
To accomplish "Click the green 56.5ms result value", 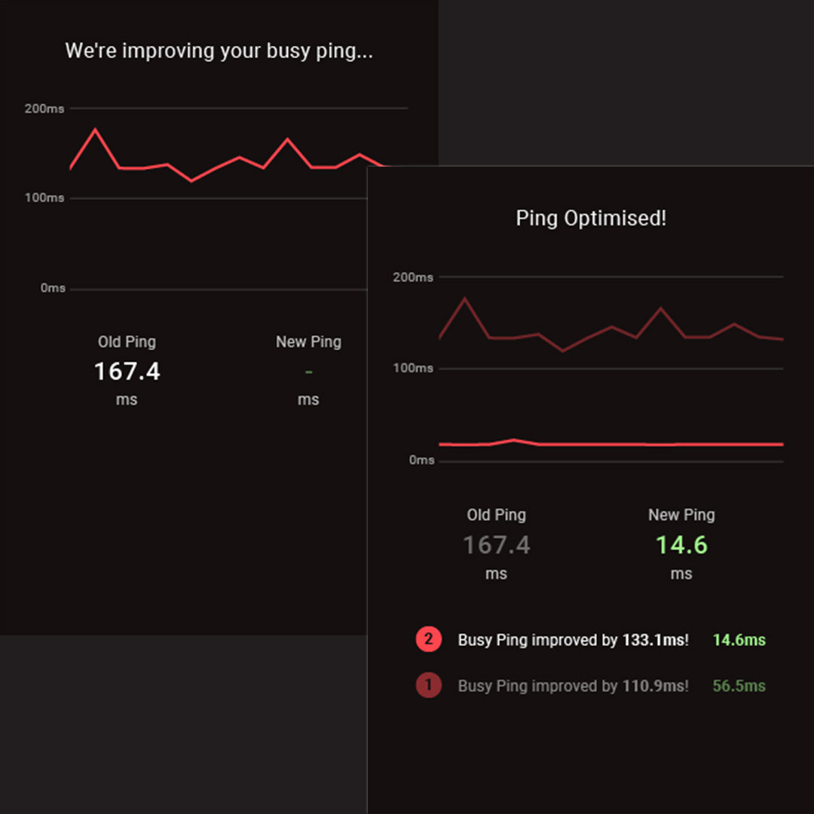I will (x=739, y=686).
